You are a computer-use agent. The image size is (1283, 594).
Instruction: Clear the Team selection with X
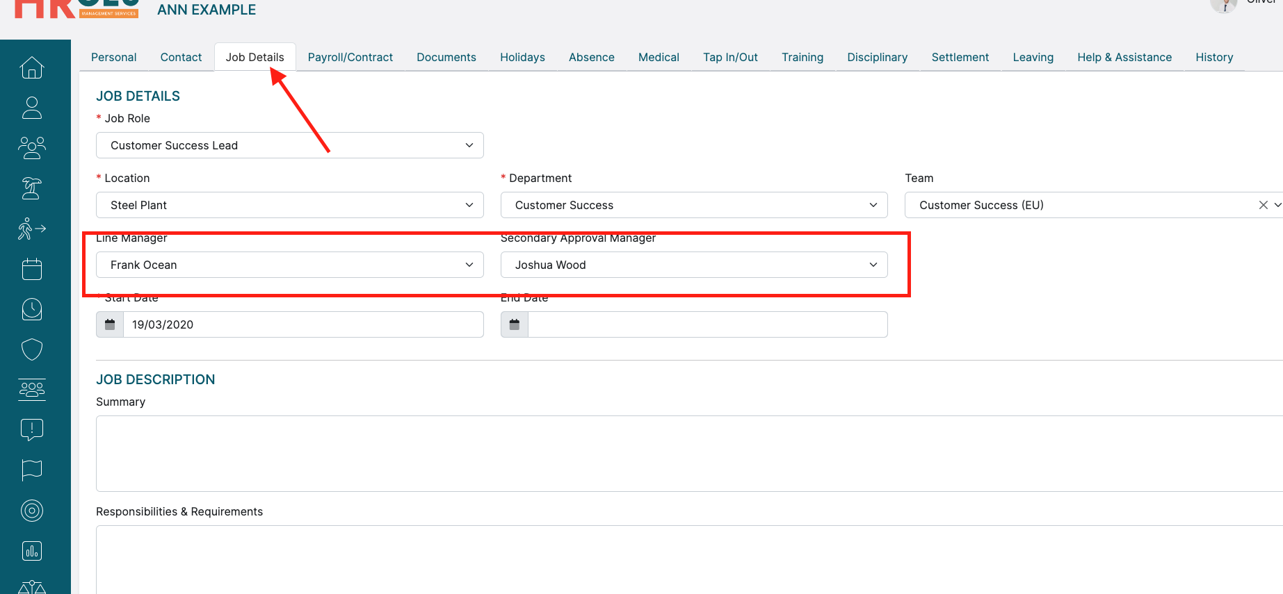click(x=1263, y=205)
